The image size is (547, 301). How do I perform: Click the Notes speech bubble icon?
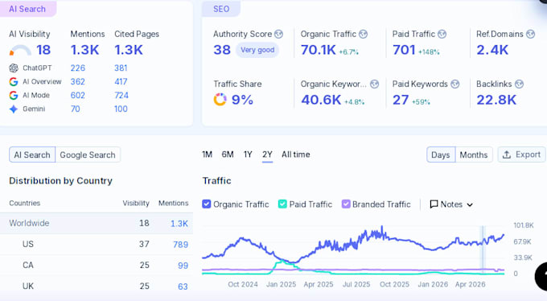click(x=434, y=204)
